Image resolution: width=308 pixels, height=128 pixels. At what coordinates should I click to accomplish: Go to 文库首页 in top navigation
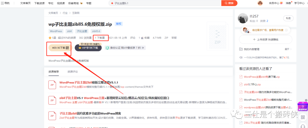click(25, 3)
